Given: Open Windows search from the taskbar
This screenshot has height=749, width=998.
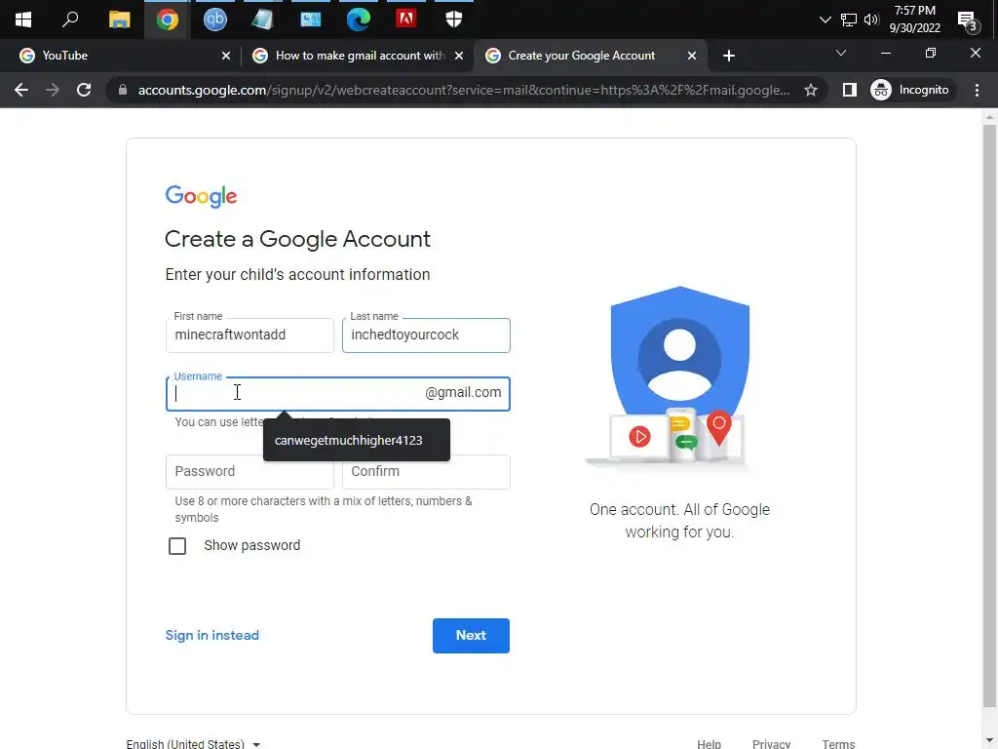Looking at the screenshot, I should pos(70,20).
